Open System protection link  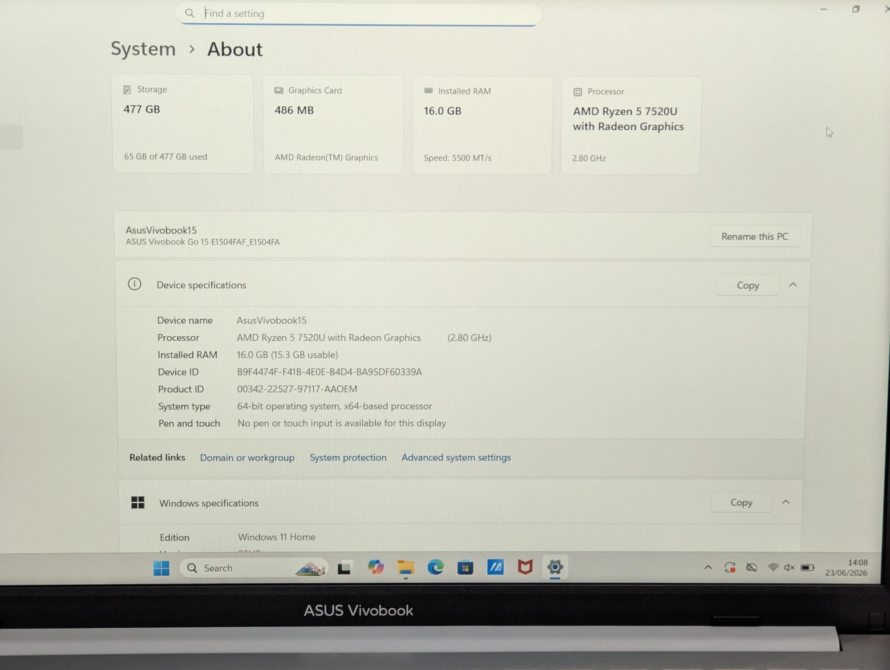tap(348, 457)
